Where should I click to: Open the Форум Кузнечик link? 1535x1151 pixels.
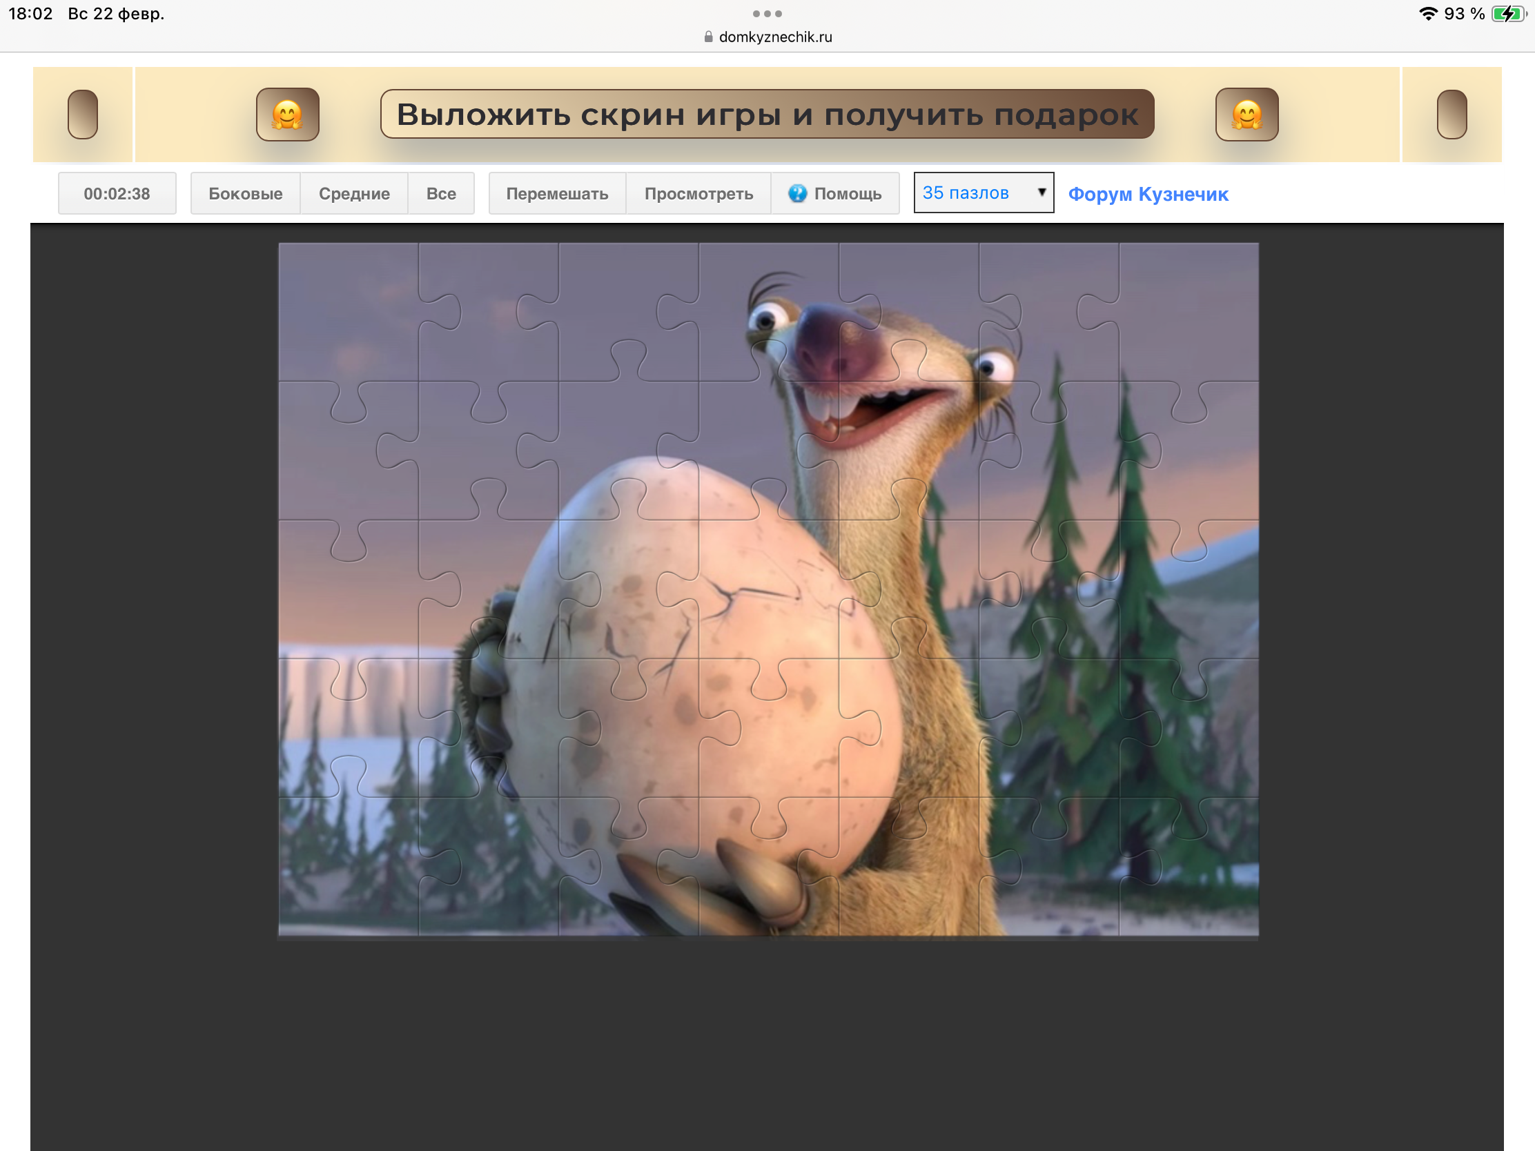click(1148, 195)
